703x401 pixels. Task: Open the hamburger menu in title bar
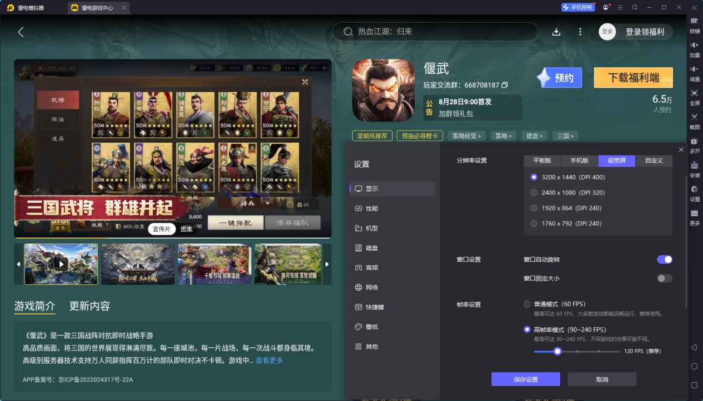tap(620, 7)
